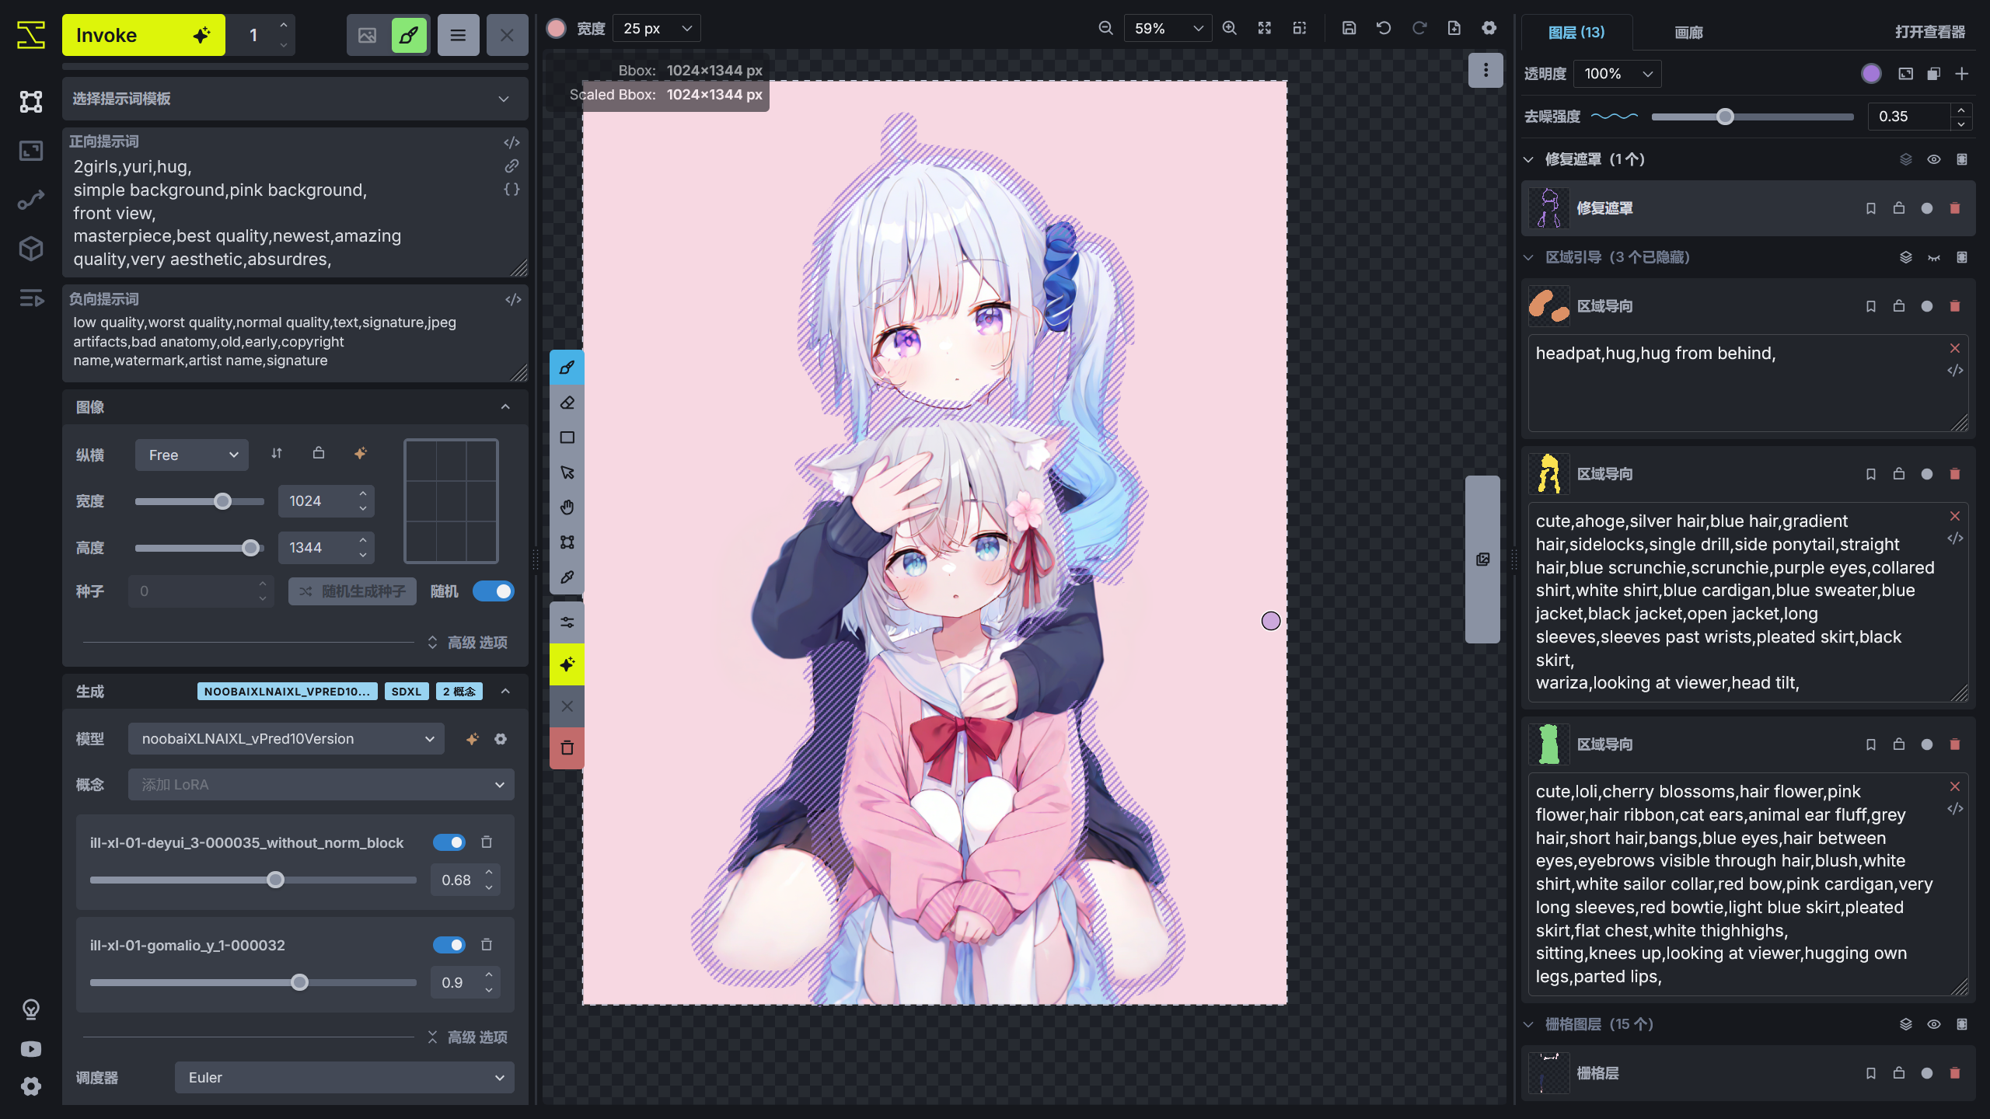Viewport: 1990px width, 1119px height.
Task: Activate the Hand pan tool
Action: click(x=567, y=507)
